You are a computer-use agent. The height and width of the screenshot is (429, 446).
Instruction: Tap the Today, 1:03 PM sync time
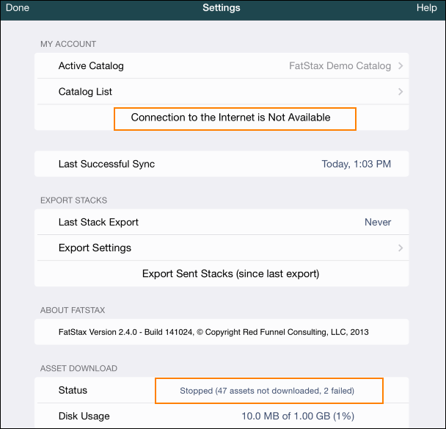(x=356, y=164)
